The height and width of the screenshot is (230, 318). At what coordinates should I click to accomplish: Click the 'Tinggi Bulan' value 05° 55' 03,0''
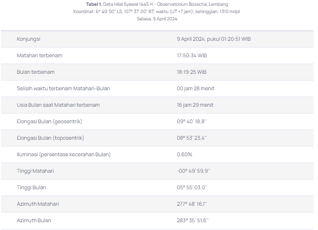point(192,187)
